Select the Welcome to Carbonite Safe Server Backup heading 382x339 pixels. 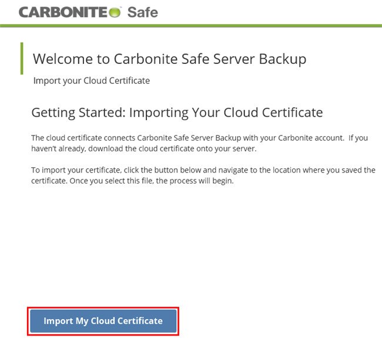pyautogui.click(x=169, y=59)
